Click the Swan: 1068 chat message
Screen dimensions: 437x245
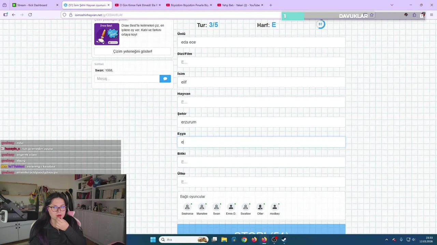(104, 70)
